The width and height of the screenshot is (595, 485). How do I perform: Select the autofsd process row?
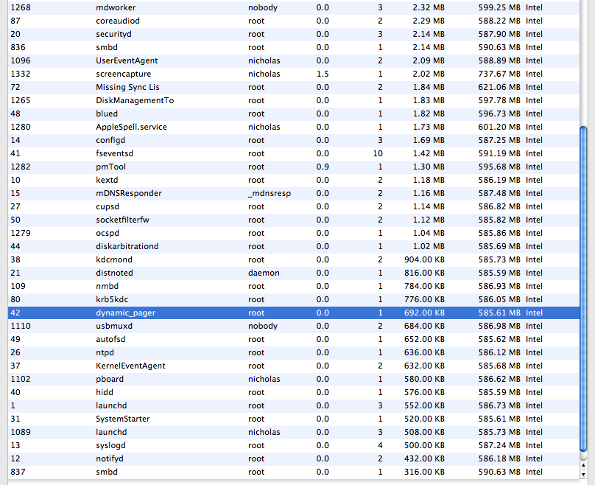294,340
